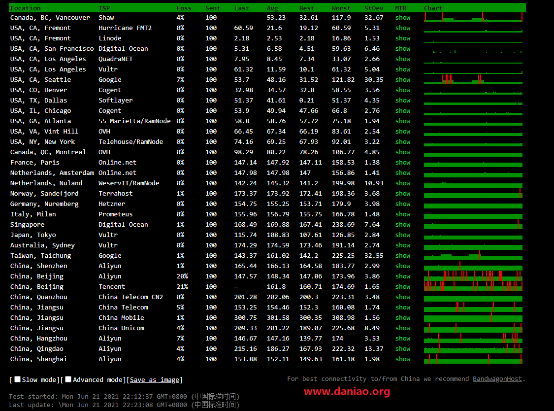Show MTR for New York Telehouse row
554x411 pixels.
tap(403, 141)
